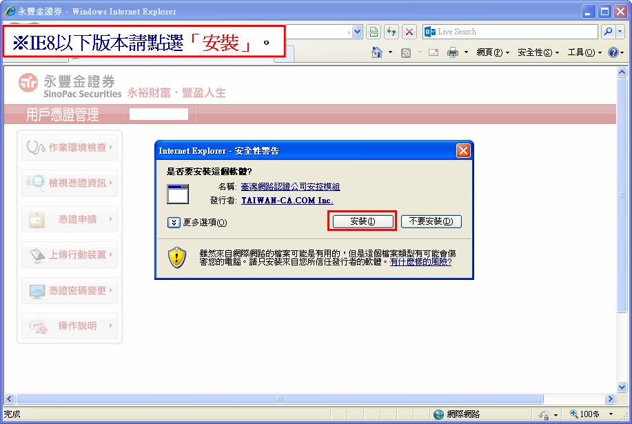Click the Internet Explorer icon in title bar
632x424 pixels.
(10, 11)
